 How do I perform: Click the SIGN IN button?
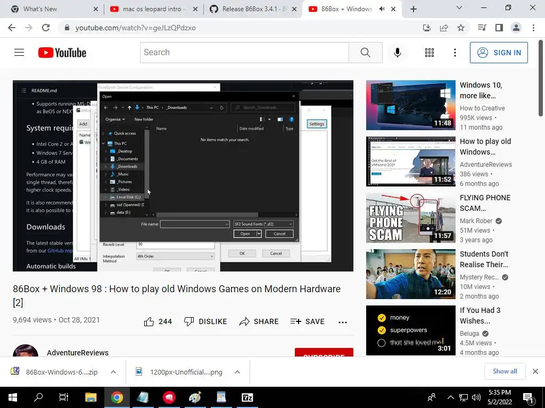coord(499,53)
